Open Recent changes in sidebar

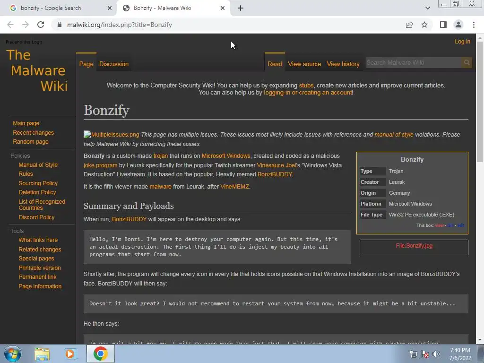point(34,132)
